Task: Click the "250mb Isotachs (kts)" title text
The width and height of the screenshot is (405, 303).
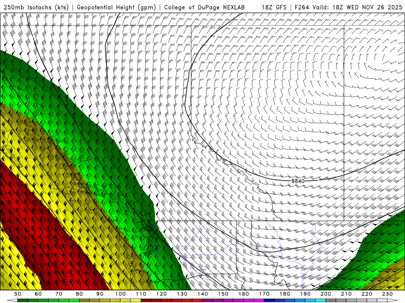Action: coord(36,7)
